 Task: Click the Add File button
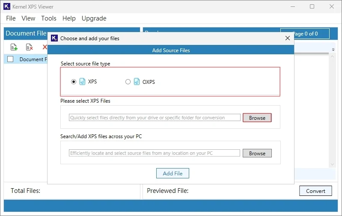tap(172, 173)
